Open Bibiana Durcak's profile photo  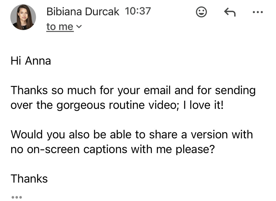pos(23,17)
